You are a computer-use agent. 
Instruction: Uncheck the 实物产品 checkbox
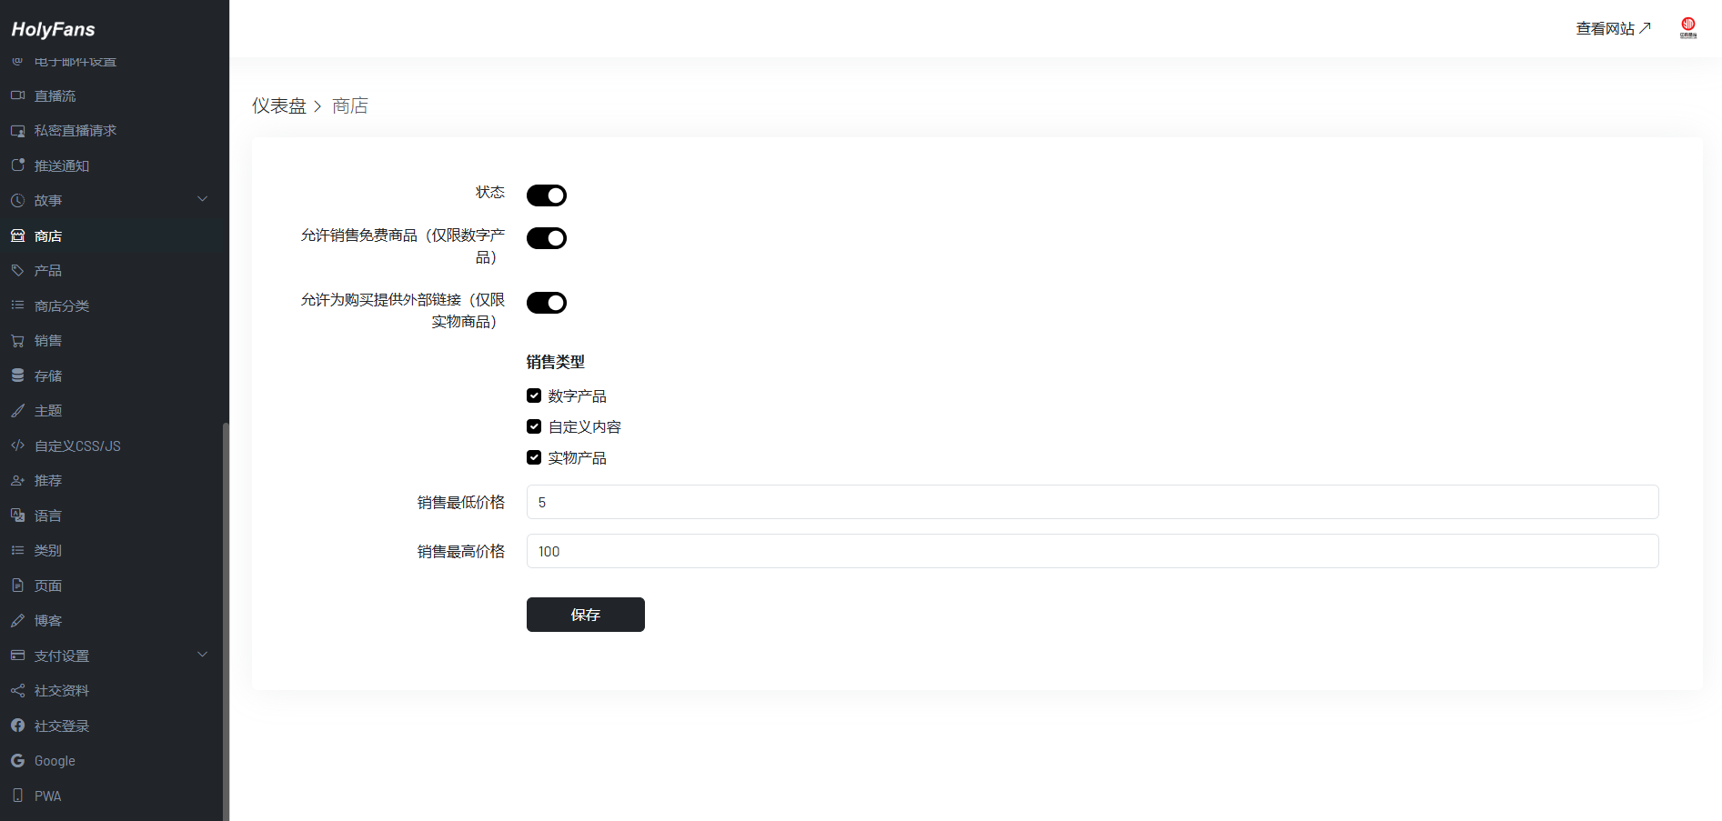(x=534, y=457)
